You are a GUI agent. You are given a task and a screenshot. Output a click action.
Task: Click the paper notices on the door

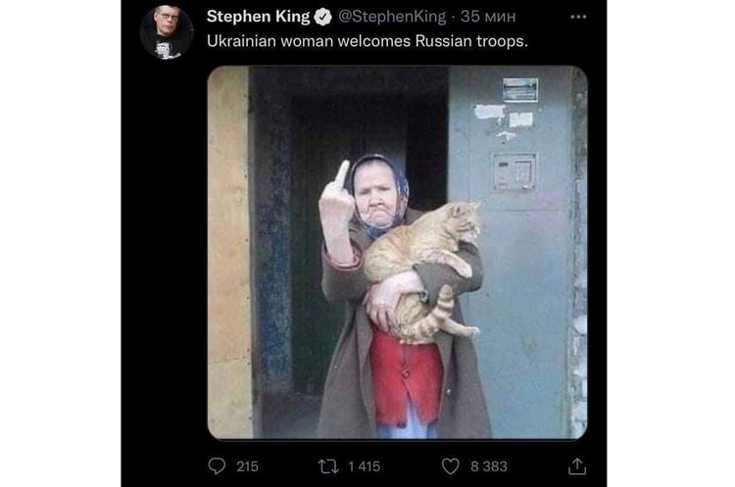[504, 117]
